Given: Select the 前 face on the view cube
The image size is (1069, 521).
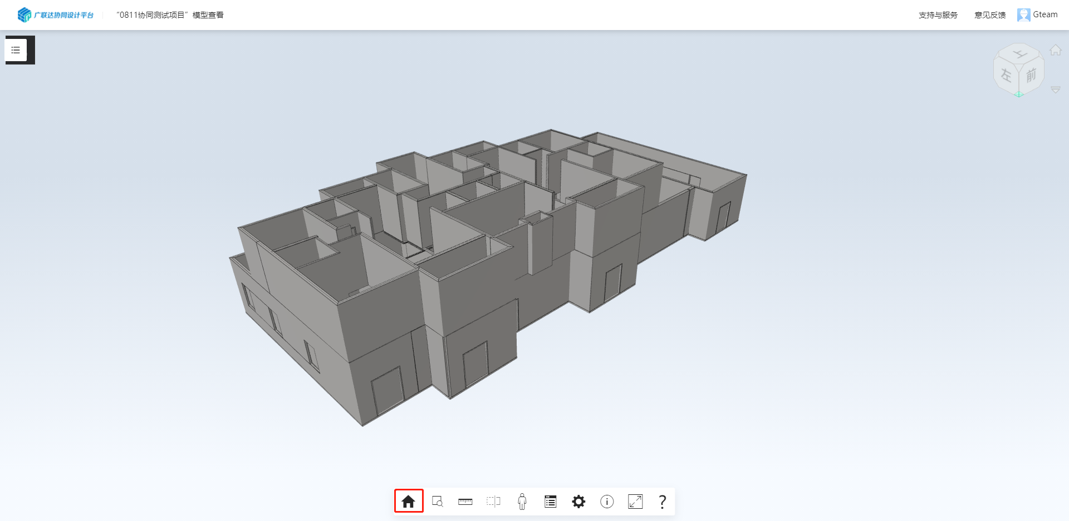Looking at the screenshot, I should point(1031,76).
